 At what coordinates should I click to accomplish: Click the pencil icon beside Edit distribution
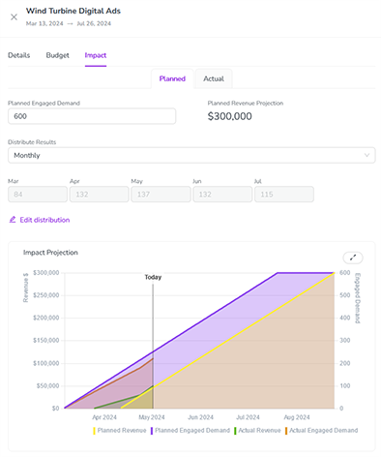coord(13,220)
